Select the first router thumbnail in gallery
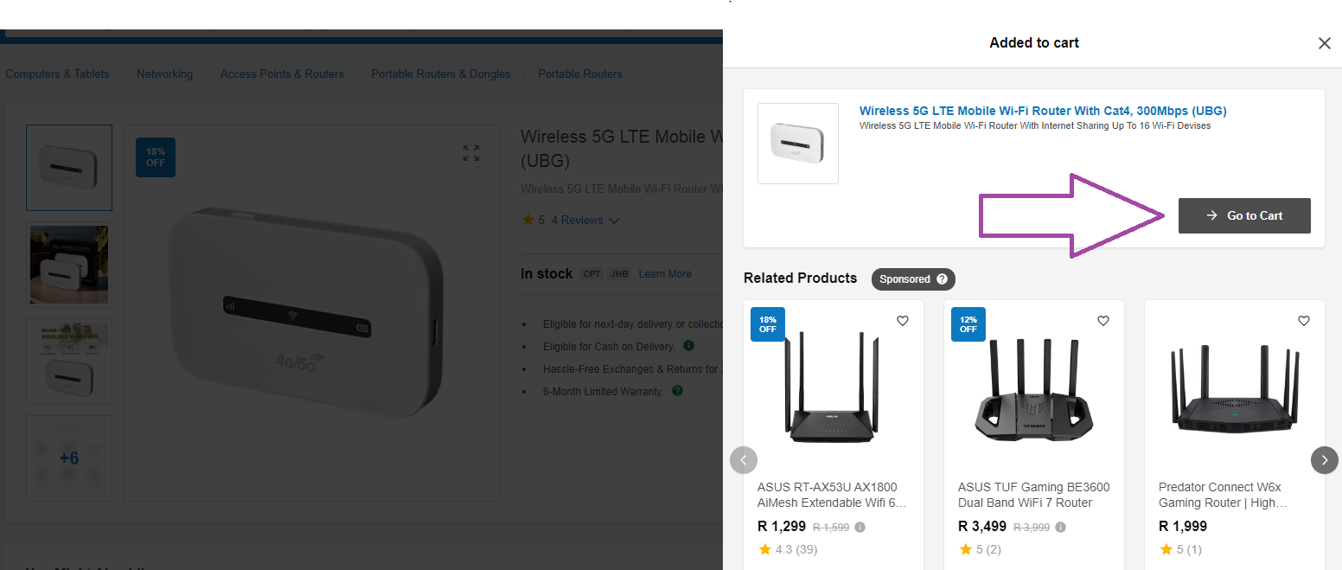 tap(69, 168)
